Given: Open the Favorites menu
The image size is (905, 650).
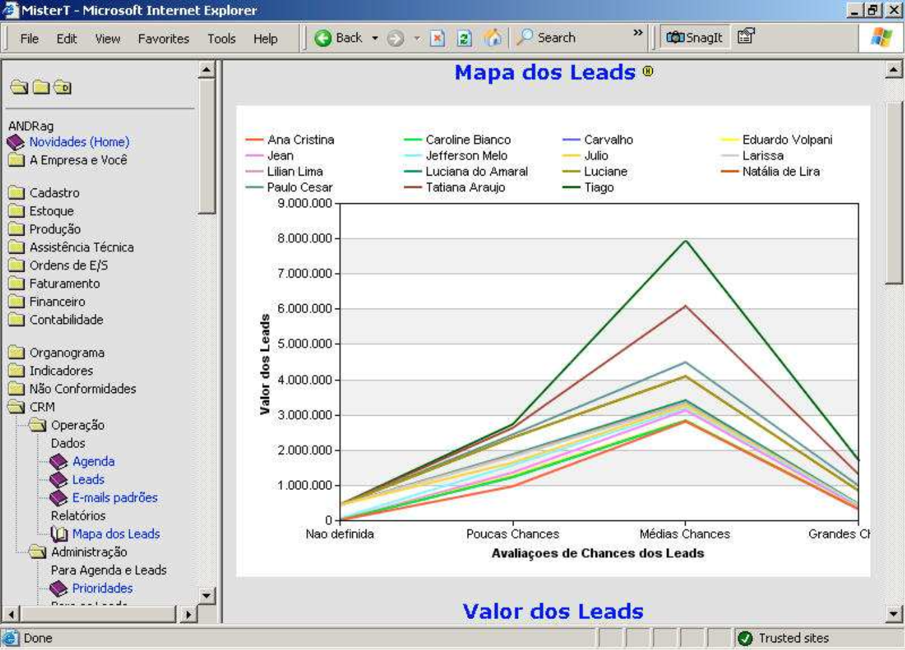Looking at the screenshot, I should pos(163,39).
